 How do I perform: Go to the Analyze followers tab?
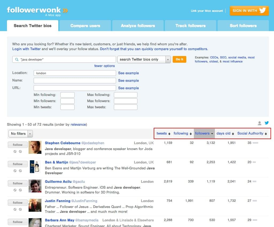pos(138,25)
